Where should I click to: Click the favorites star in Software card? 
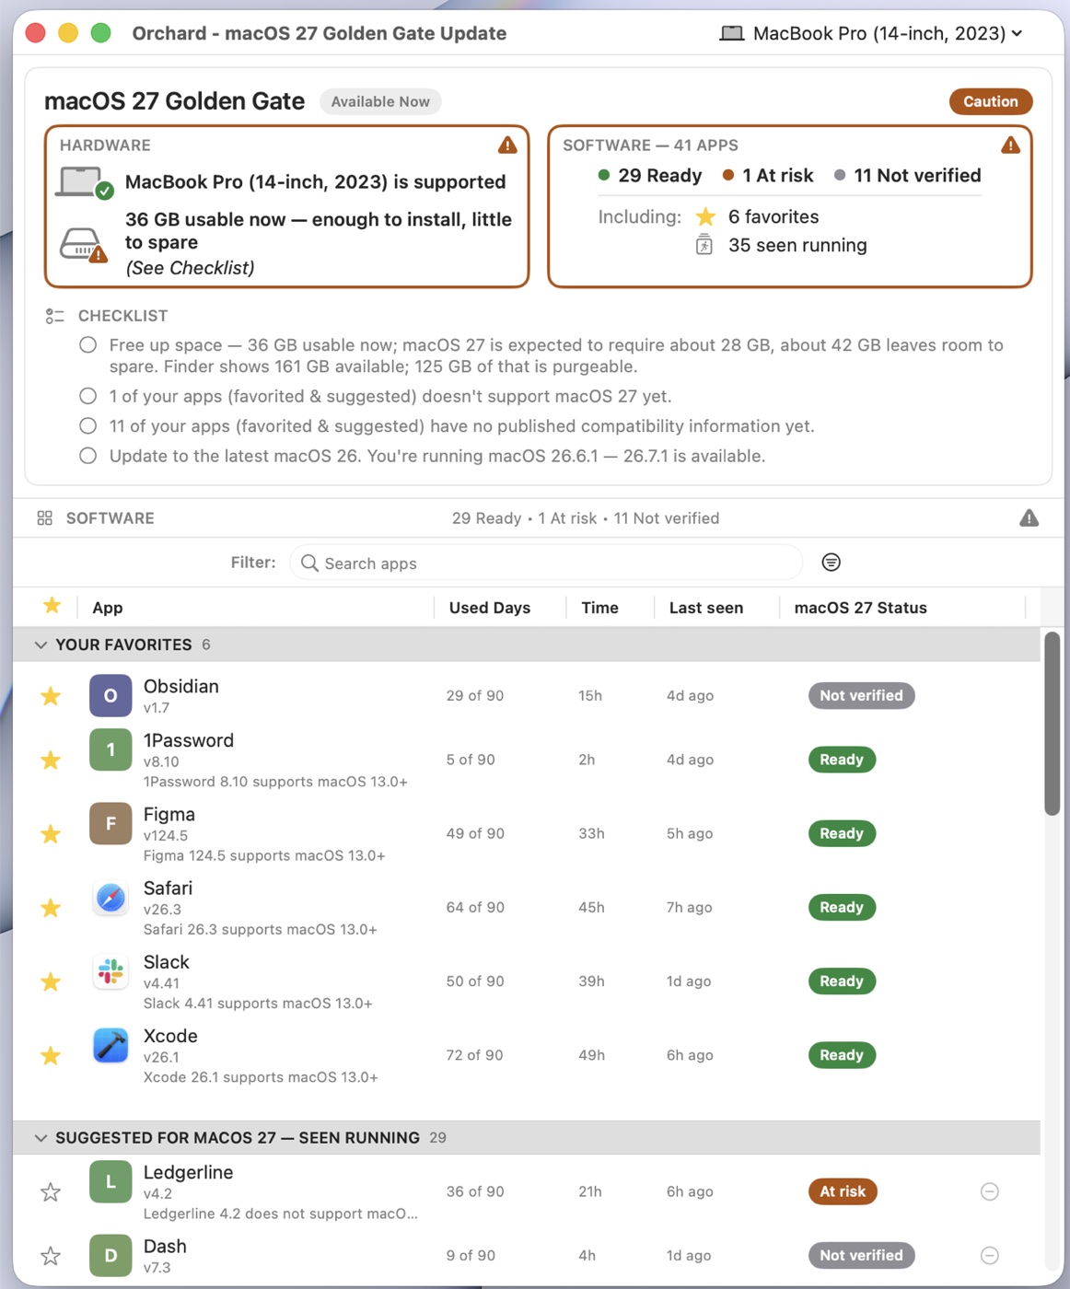[705, 216]
